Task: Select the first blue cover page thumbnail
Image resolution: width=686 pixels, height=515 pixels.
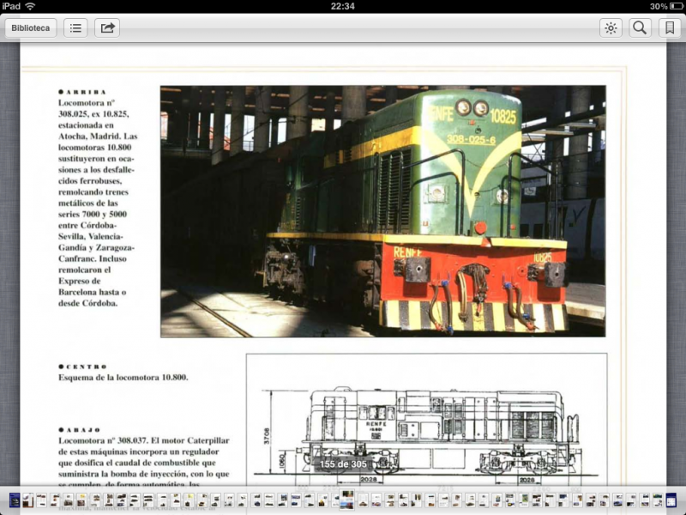Action: coord(15,500)
